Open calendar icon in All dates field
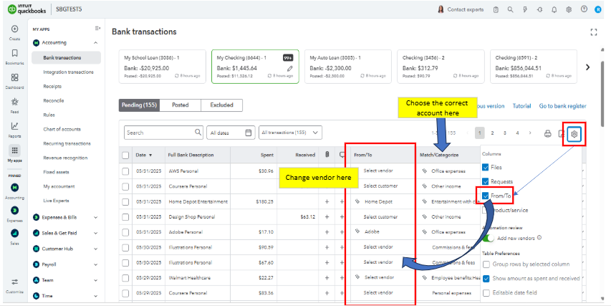Image resolution: width=611 pixels, height=306 pixels. coord(249,133)
